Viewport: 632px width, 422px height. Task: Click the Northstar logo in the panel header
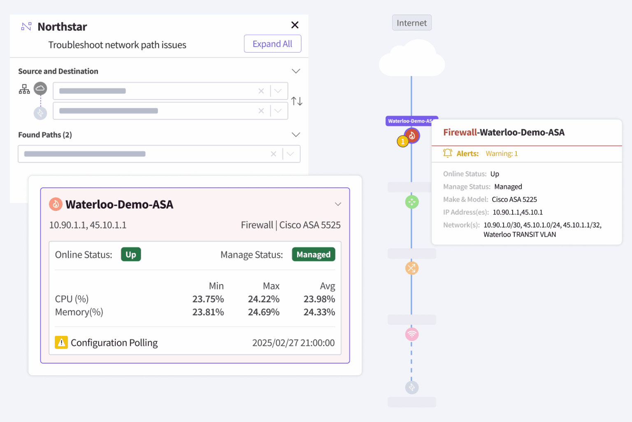pyautogui.click(x=26, y=26)
